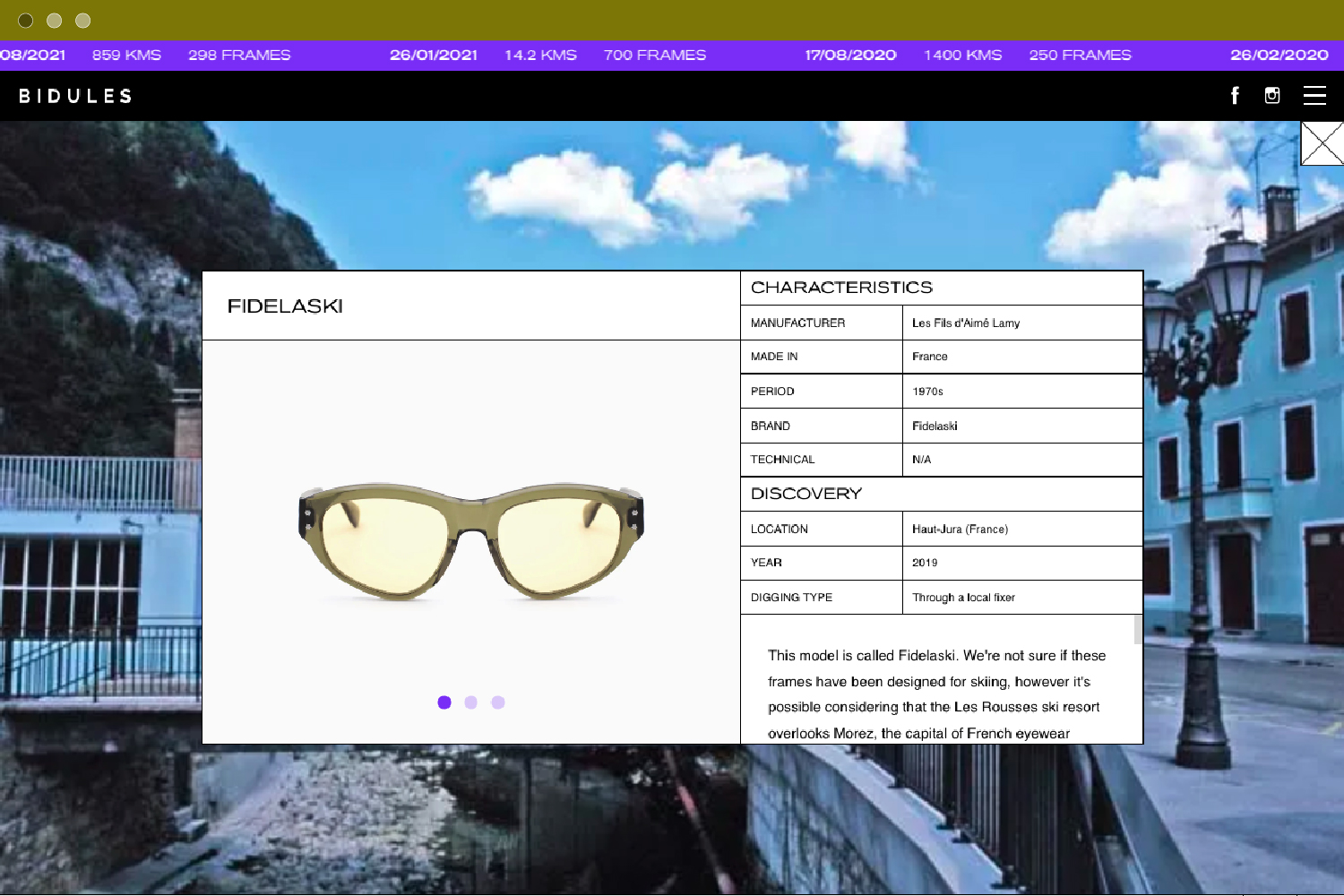Select the BRAND label cell
Screen dimensions: 1344x896
point(822,426)
